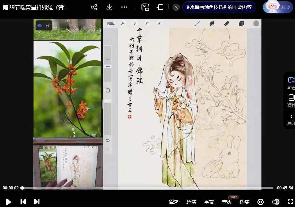The width and height of the screenshot is (295, 207).
Task: Toggle the layer lock icon
Action: [49, 26]
